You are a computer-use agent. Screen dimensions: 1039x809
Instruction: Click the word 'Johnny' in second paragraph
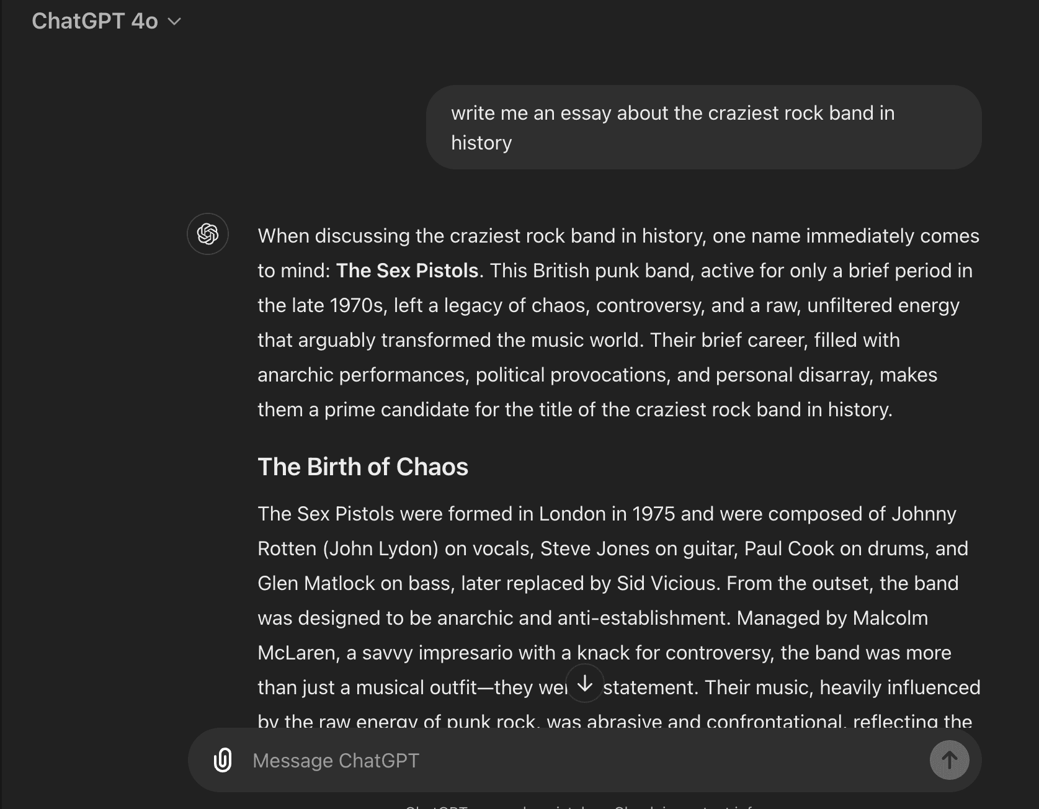[924, 514]
